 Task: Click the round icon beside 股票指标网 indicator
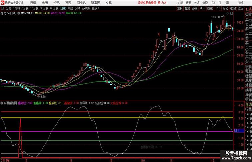pyautogui.click(x=2, y=103)
